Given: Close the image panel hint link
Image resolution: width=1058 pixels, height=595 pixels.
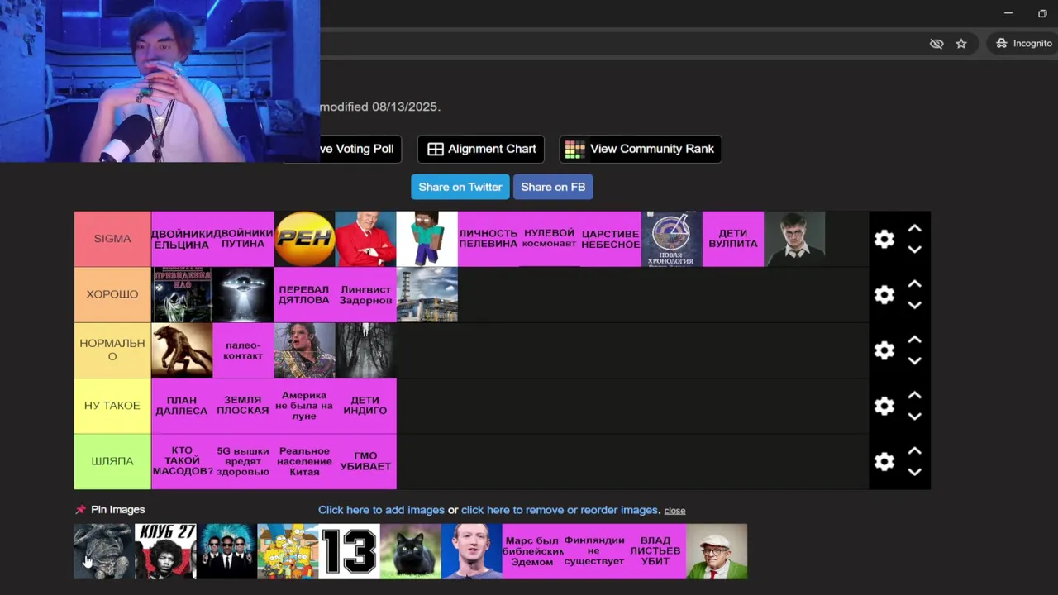Looking at the screenshot, I should point(674,511).
